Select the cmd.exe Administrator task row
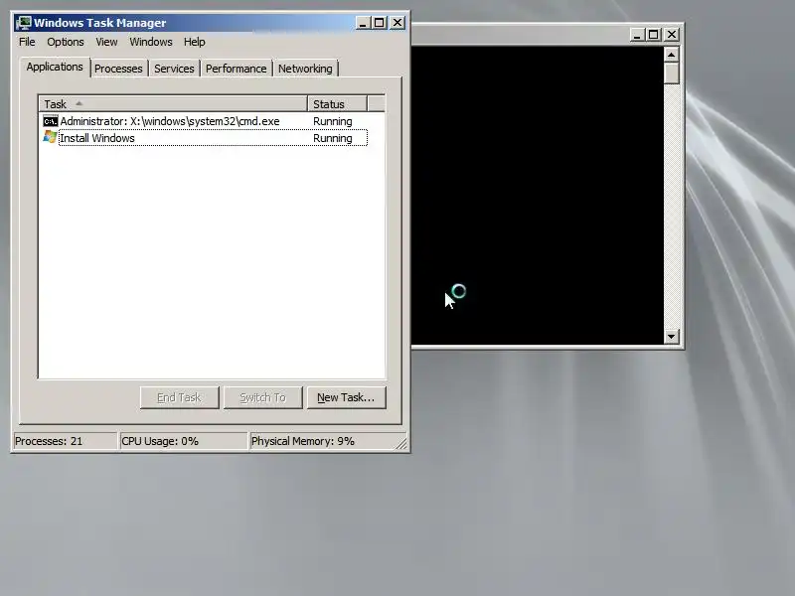 coord(205,121)
